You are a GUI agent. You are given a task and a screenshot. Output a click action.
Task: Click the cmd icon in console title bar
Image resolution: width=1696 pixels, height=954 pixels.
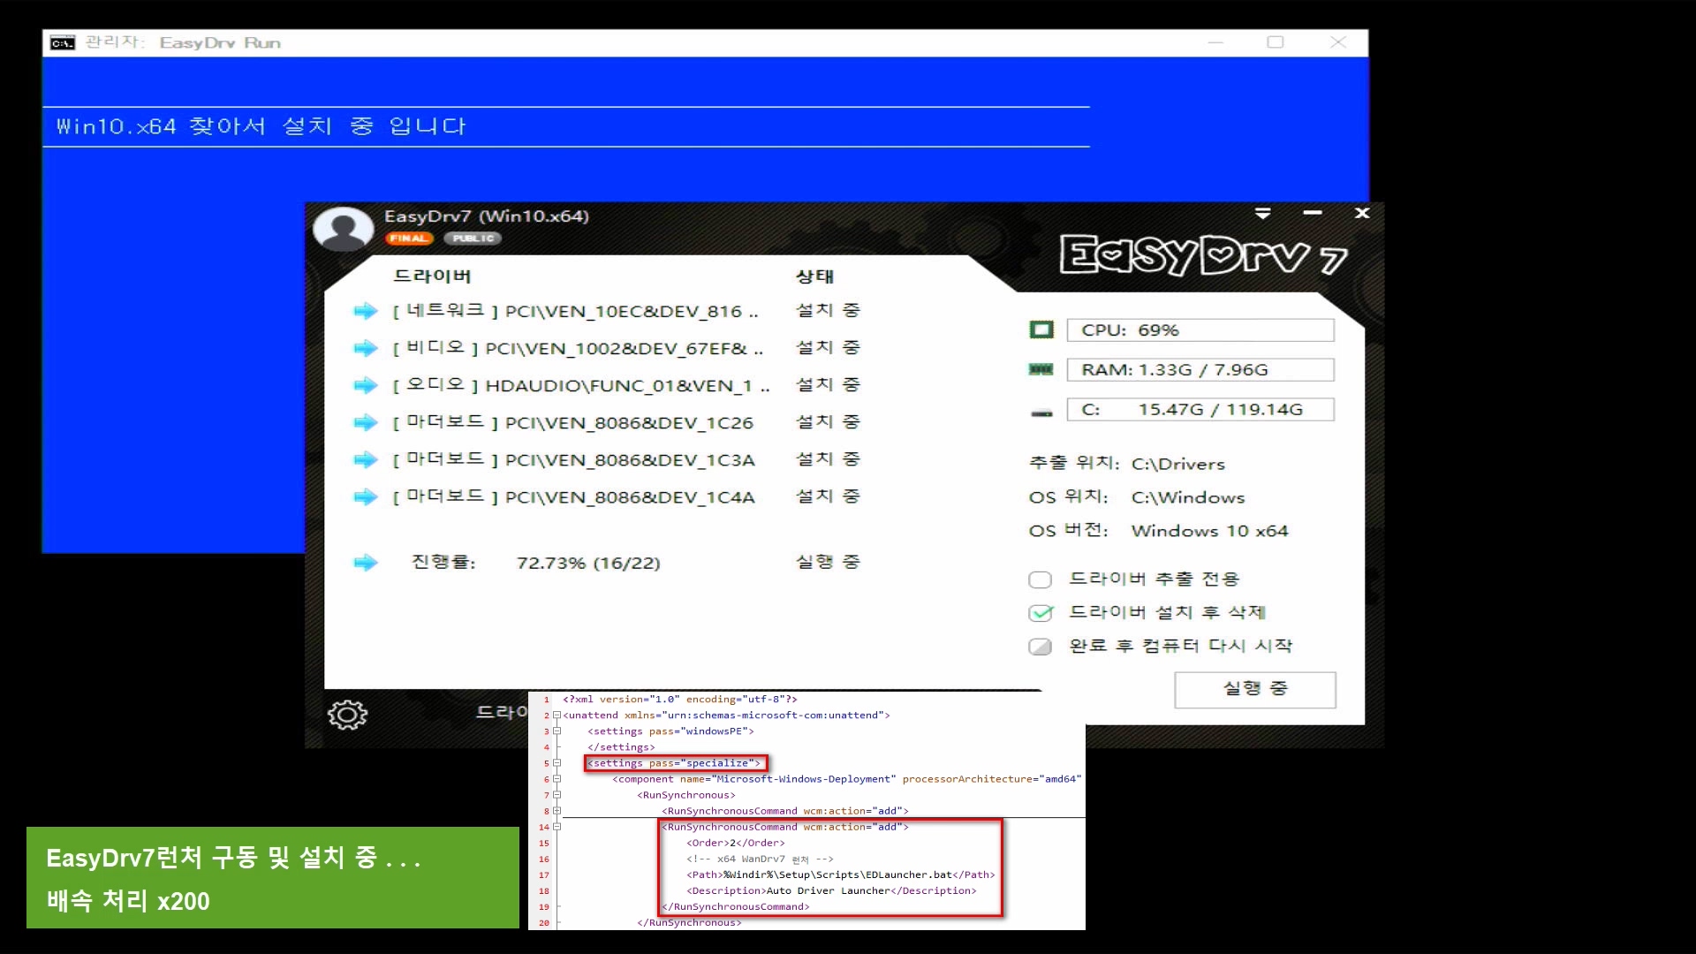pyautogui.click(x=63, y=42)
